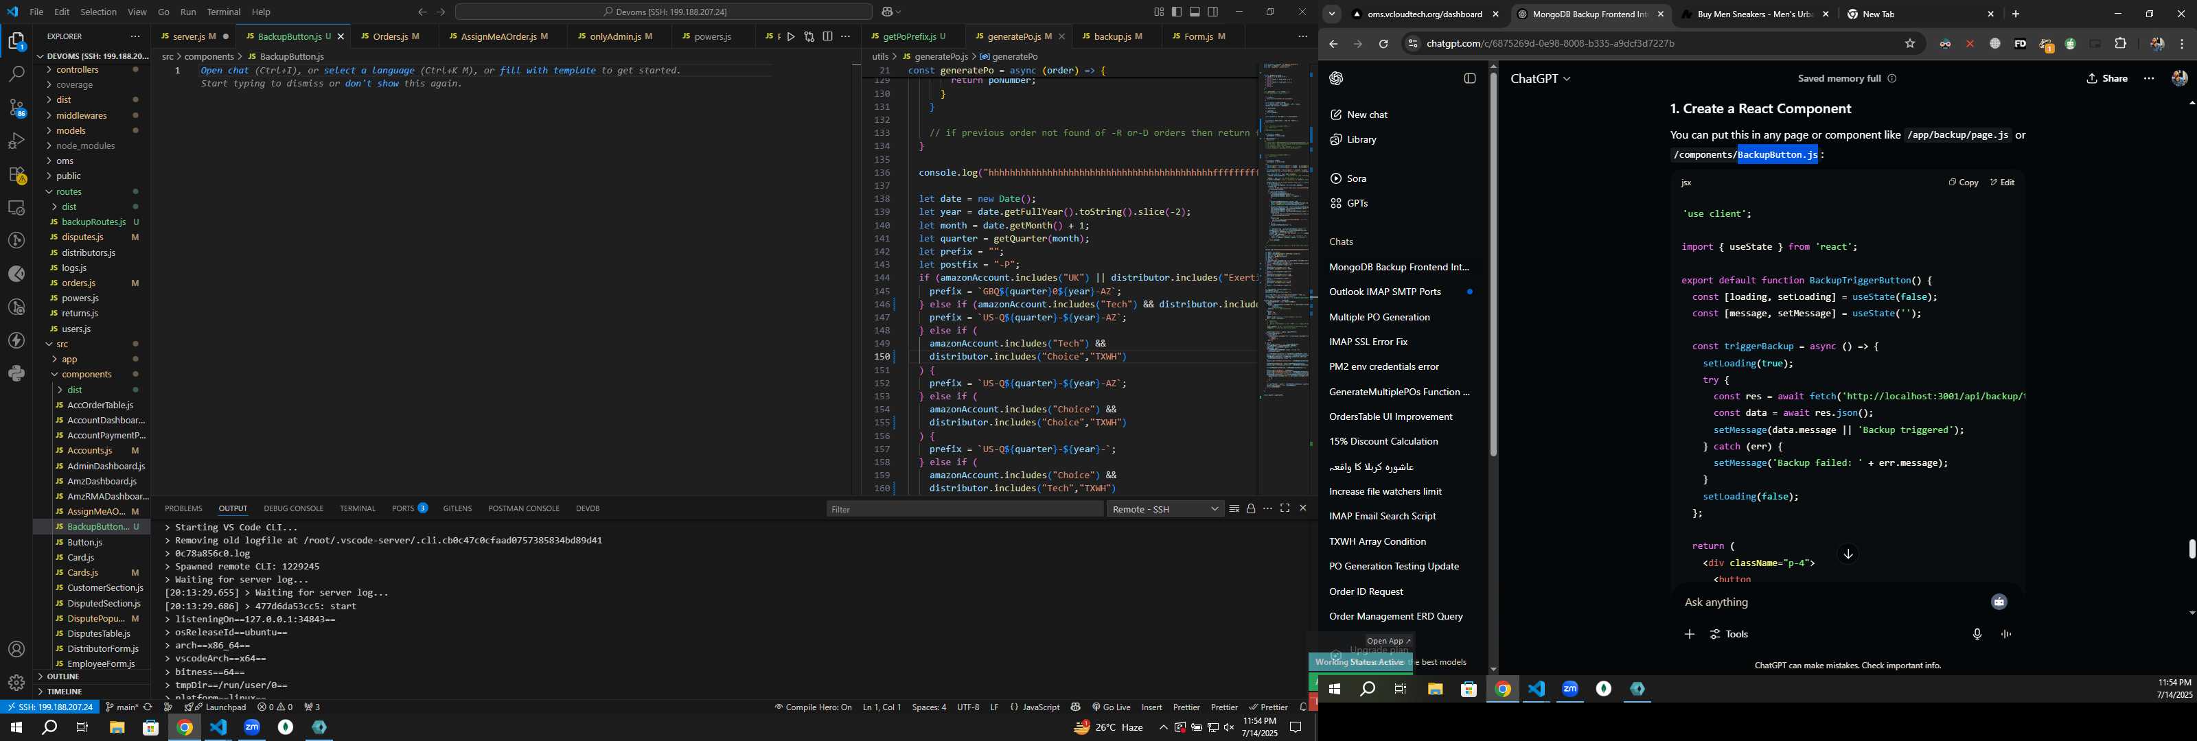Screen dimensions: 2197x741
Task: Click the ChatGPT logo icon
Action: click(1337, 78)
